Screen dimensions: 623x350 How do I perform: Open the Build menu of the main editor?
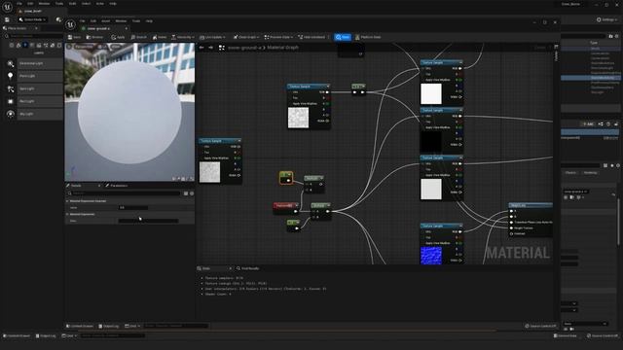pos(72,4)
